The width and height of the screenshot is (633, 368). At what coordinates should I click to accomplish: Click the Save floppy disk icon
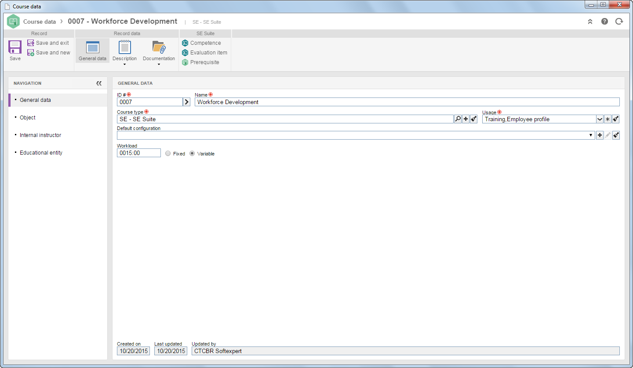pyautogui.click(x=15, y=47)
